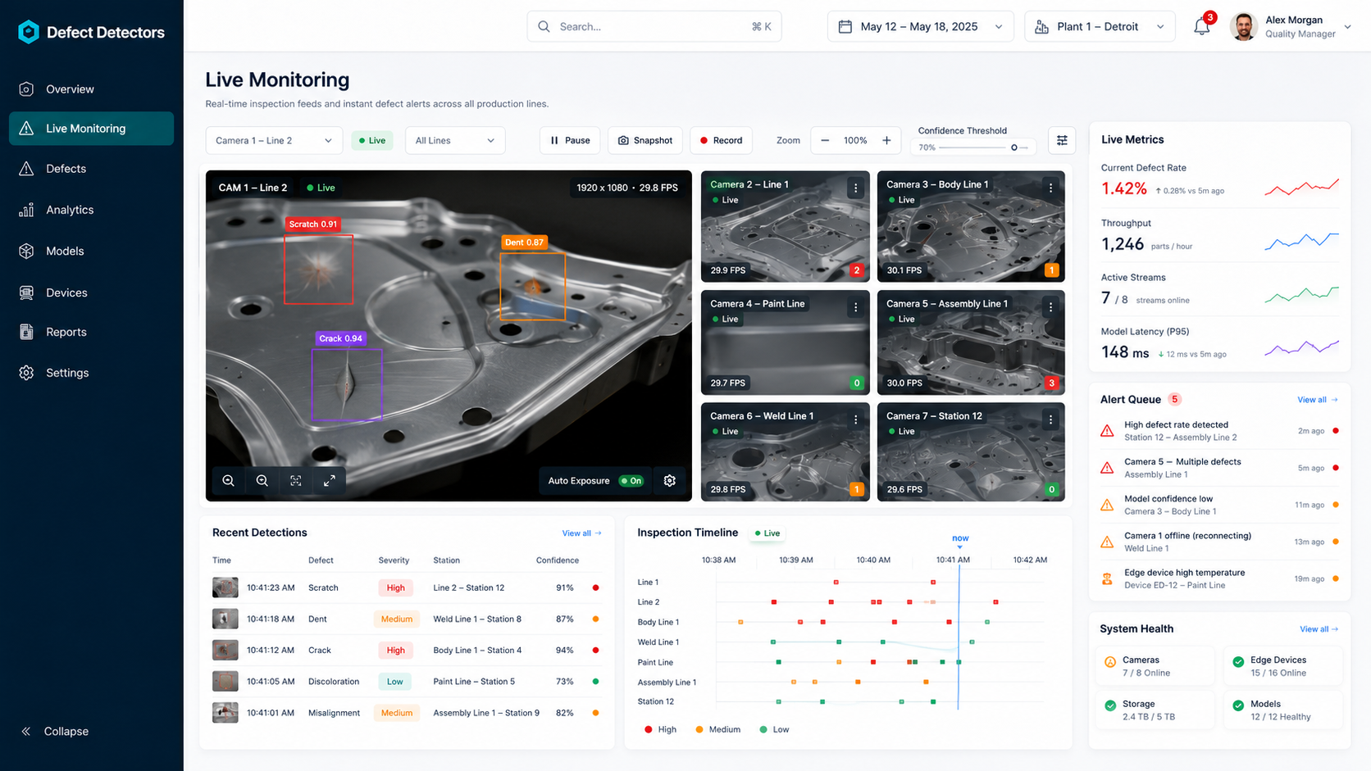Viewport: 1371px width, 771px height.
Task: Open Camera 7 – Station 12 options menu
Action: click(x=1050, y=420)
